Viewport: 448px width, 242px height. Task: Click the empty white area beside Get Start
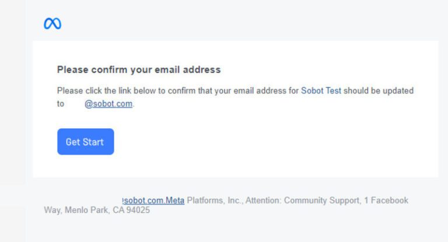[x=262, y=142]
